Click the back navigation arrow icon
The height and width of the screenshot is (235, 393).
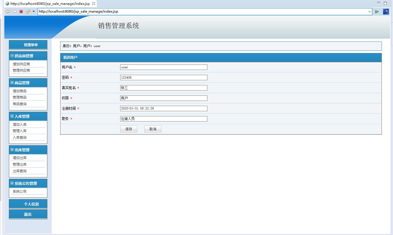tap(8, 11)
